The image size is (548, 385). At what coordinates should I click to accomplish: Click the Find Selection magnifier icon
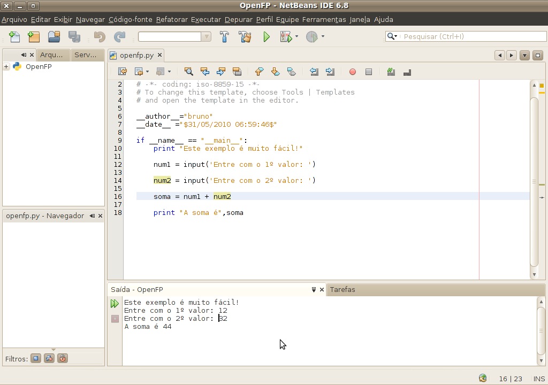coord(188,72)
